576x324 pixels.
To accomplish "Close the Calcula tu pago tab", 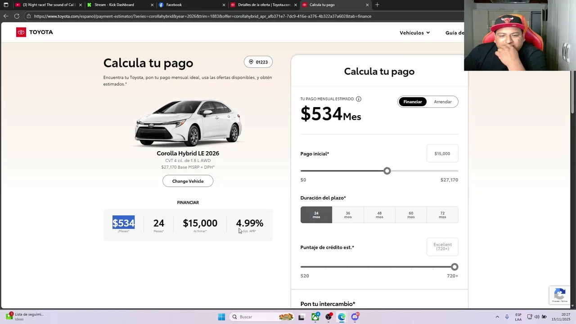I will [367, 5].
